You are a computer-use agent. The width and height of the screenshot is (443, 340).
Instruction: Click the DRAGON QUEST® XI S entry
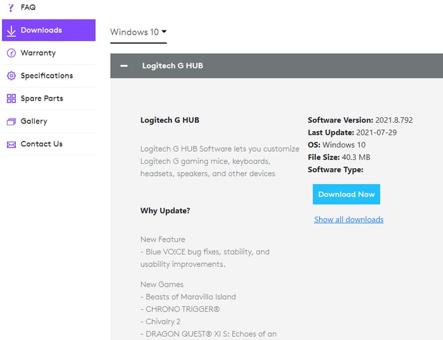coord(208,334)
